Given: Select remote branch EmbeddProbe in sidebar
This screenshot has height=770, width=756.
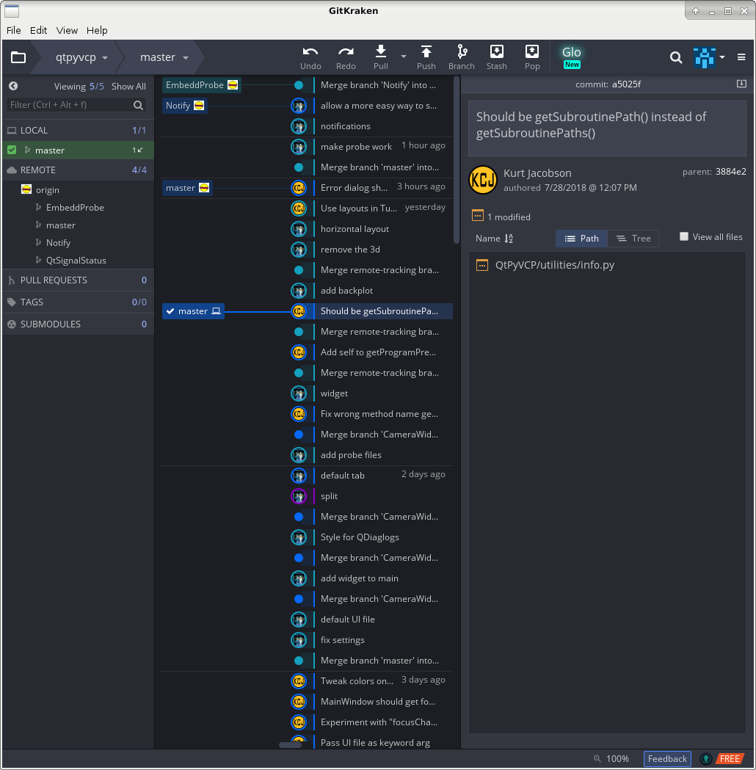Looking at the screenshot, I should click(x=75, y=207).
